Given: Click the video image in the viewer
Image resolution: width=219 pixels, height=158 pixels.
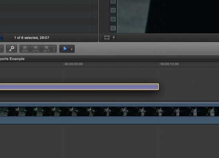Looking at the screenshot, I should [x=168, y=17].
